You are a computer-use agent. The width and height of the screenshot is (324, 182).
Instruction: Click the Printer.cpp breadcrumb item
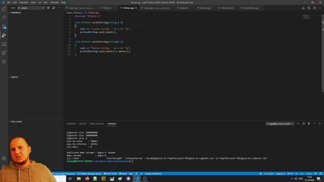pos(92,13)
